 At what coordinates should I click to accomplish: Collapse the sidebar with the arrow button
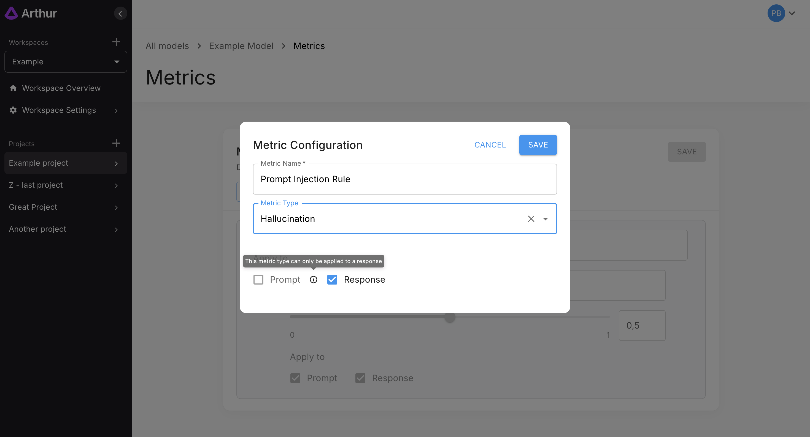pyautogui.click(x=120, y=13)
